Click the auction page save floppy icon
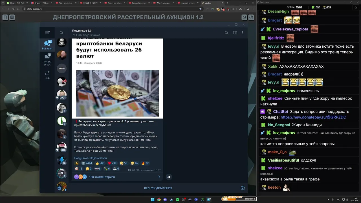The image size is (361, 203). click(12, 17)
